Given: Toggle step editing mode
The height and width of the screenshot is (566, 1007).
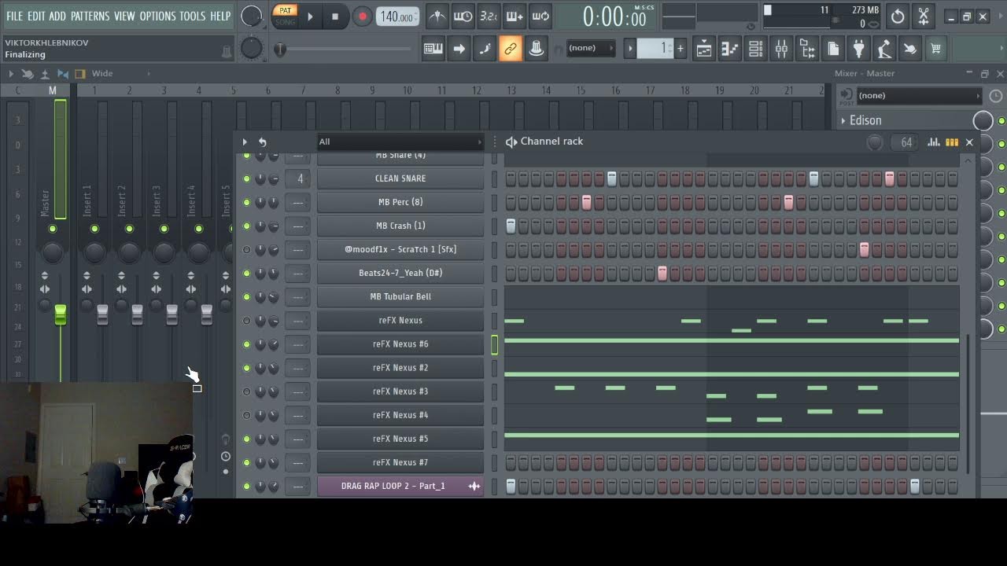Looking at the screenshot, I should coord(485,49).
